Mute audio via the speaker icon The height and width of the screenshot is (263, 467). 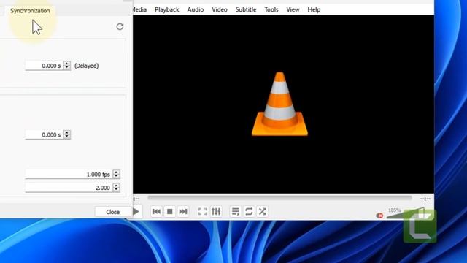379,216
